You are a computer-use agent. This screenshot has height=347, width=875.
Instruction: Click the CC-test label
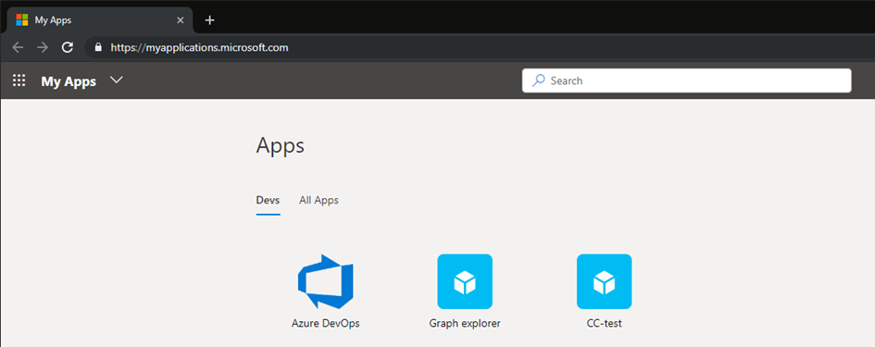click(x=605, y=323)
